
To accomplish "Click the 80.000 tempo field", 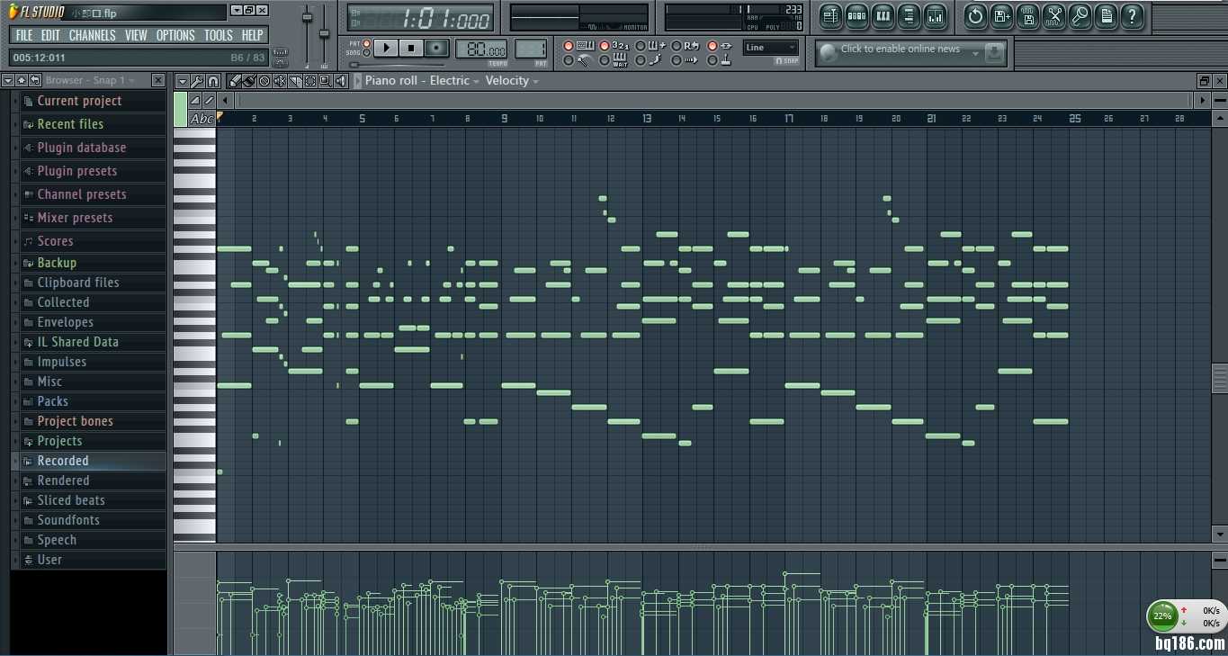I will click(x=480, y=49).
